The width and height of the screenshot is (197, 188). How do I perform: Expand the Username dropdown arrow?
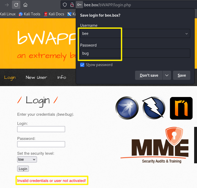(x=187, y=34)
